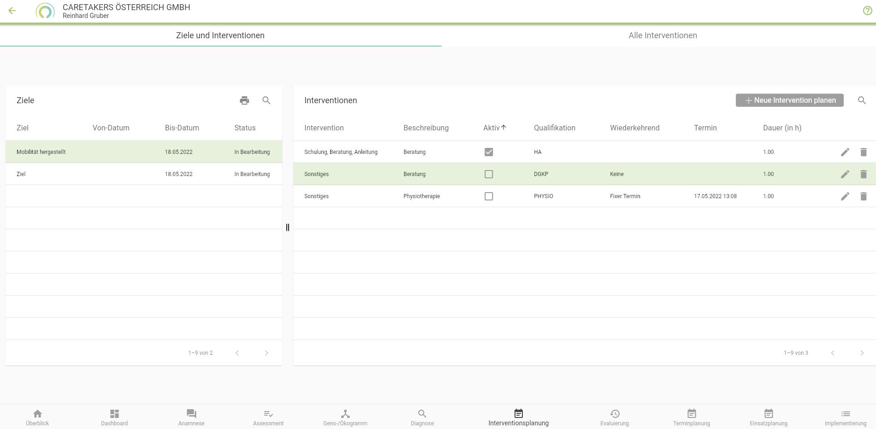
Task: Open Geno-/Ökogramm from the bottom navigation
Action: tap(345, 417)
